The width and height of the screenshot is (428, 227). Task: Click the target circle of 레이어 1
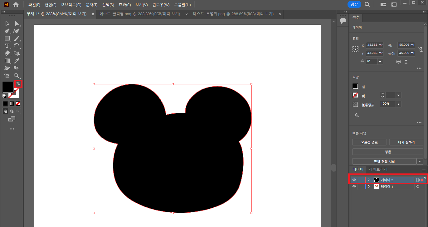418,187
